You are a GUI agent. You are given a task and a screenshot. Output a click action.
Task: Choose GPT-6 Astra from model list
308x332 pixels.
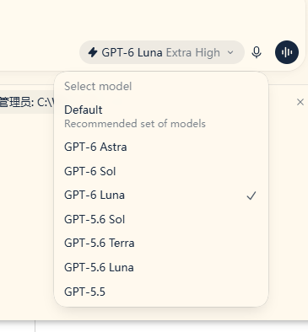161,147
